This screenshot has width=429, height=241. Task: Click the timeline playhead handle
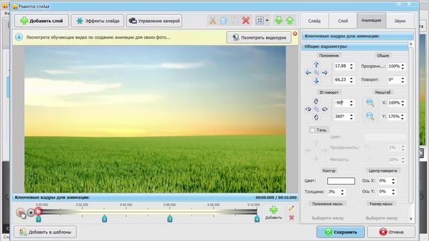click(x=38, y=212)
